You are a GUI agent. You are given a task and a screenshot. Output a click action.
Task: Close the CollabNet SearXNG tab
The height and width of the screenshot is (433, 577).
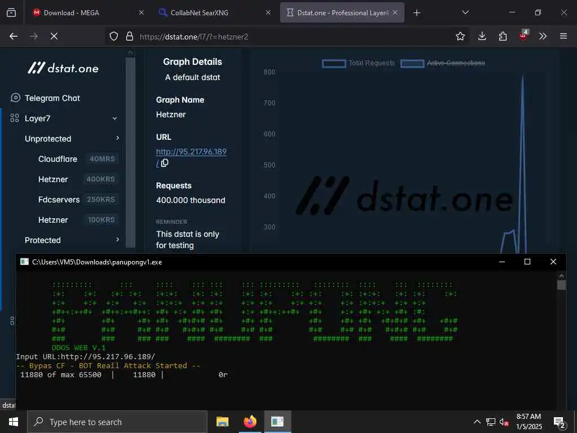(268, 12)
